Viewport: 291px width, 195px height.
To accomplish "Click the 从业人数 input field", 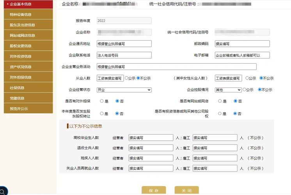I will [x=110, y=78].
